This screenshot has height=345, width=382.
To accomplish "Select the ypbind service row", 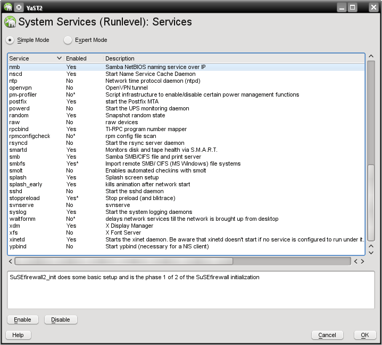I will pyautogui.click(x=186, y=246).
